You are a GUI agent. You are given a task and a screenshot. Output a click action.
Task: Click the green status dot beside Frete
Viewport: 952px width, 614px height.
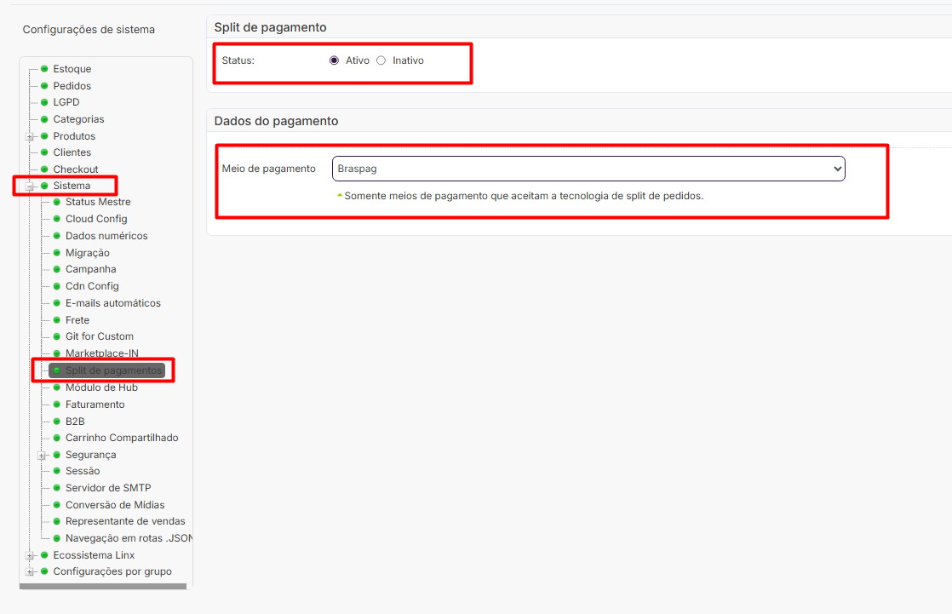[56, 319]
